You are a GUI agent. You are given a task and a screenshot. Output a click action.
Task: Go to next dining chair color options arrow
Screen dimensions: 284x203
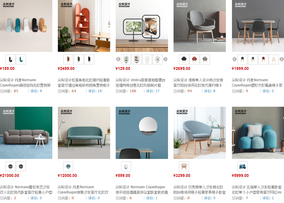pos(281,59)
